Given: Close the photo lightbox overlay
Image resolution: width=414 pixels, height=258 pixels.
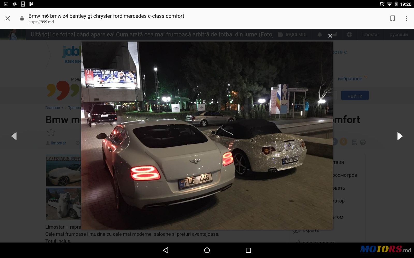Looking at the screenshot, I should tap(330, 36).
